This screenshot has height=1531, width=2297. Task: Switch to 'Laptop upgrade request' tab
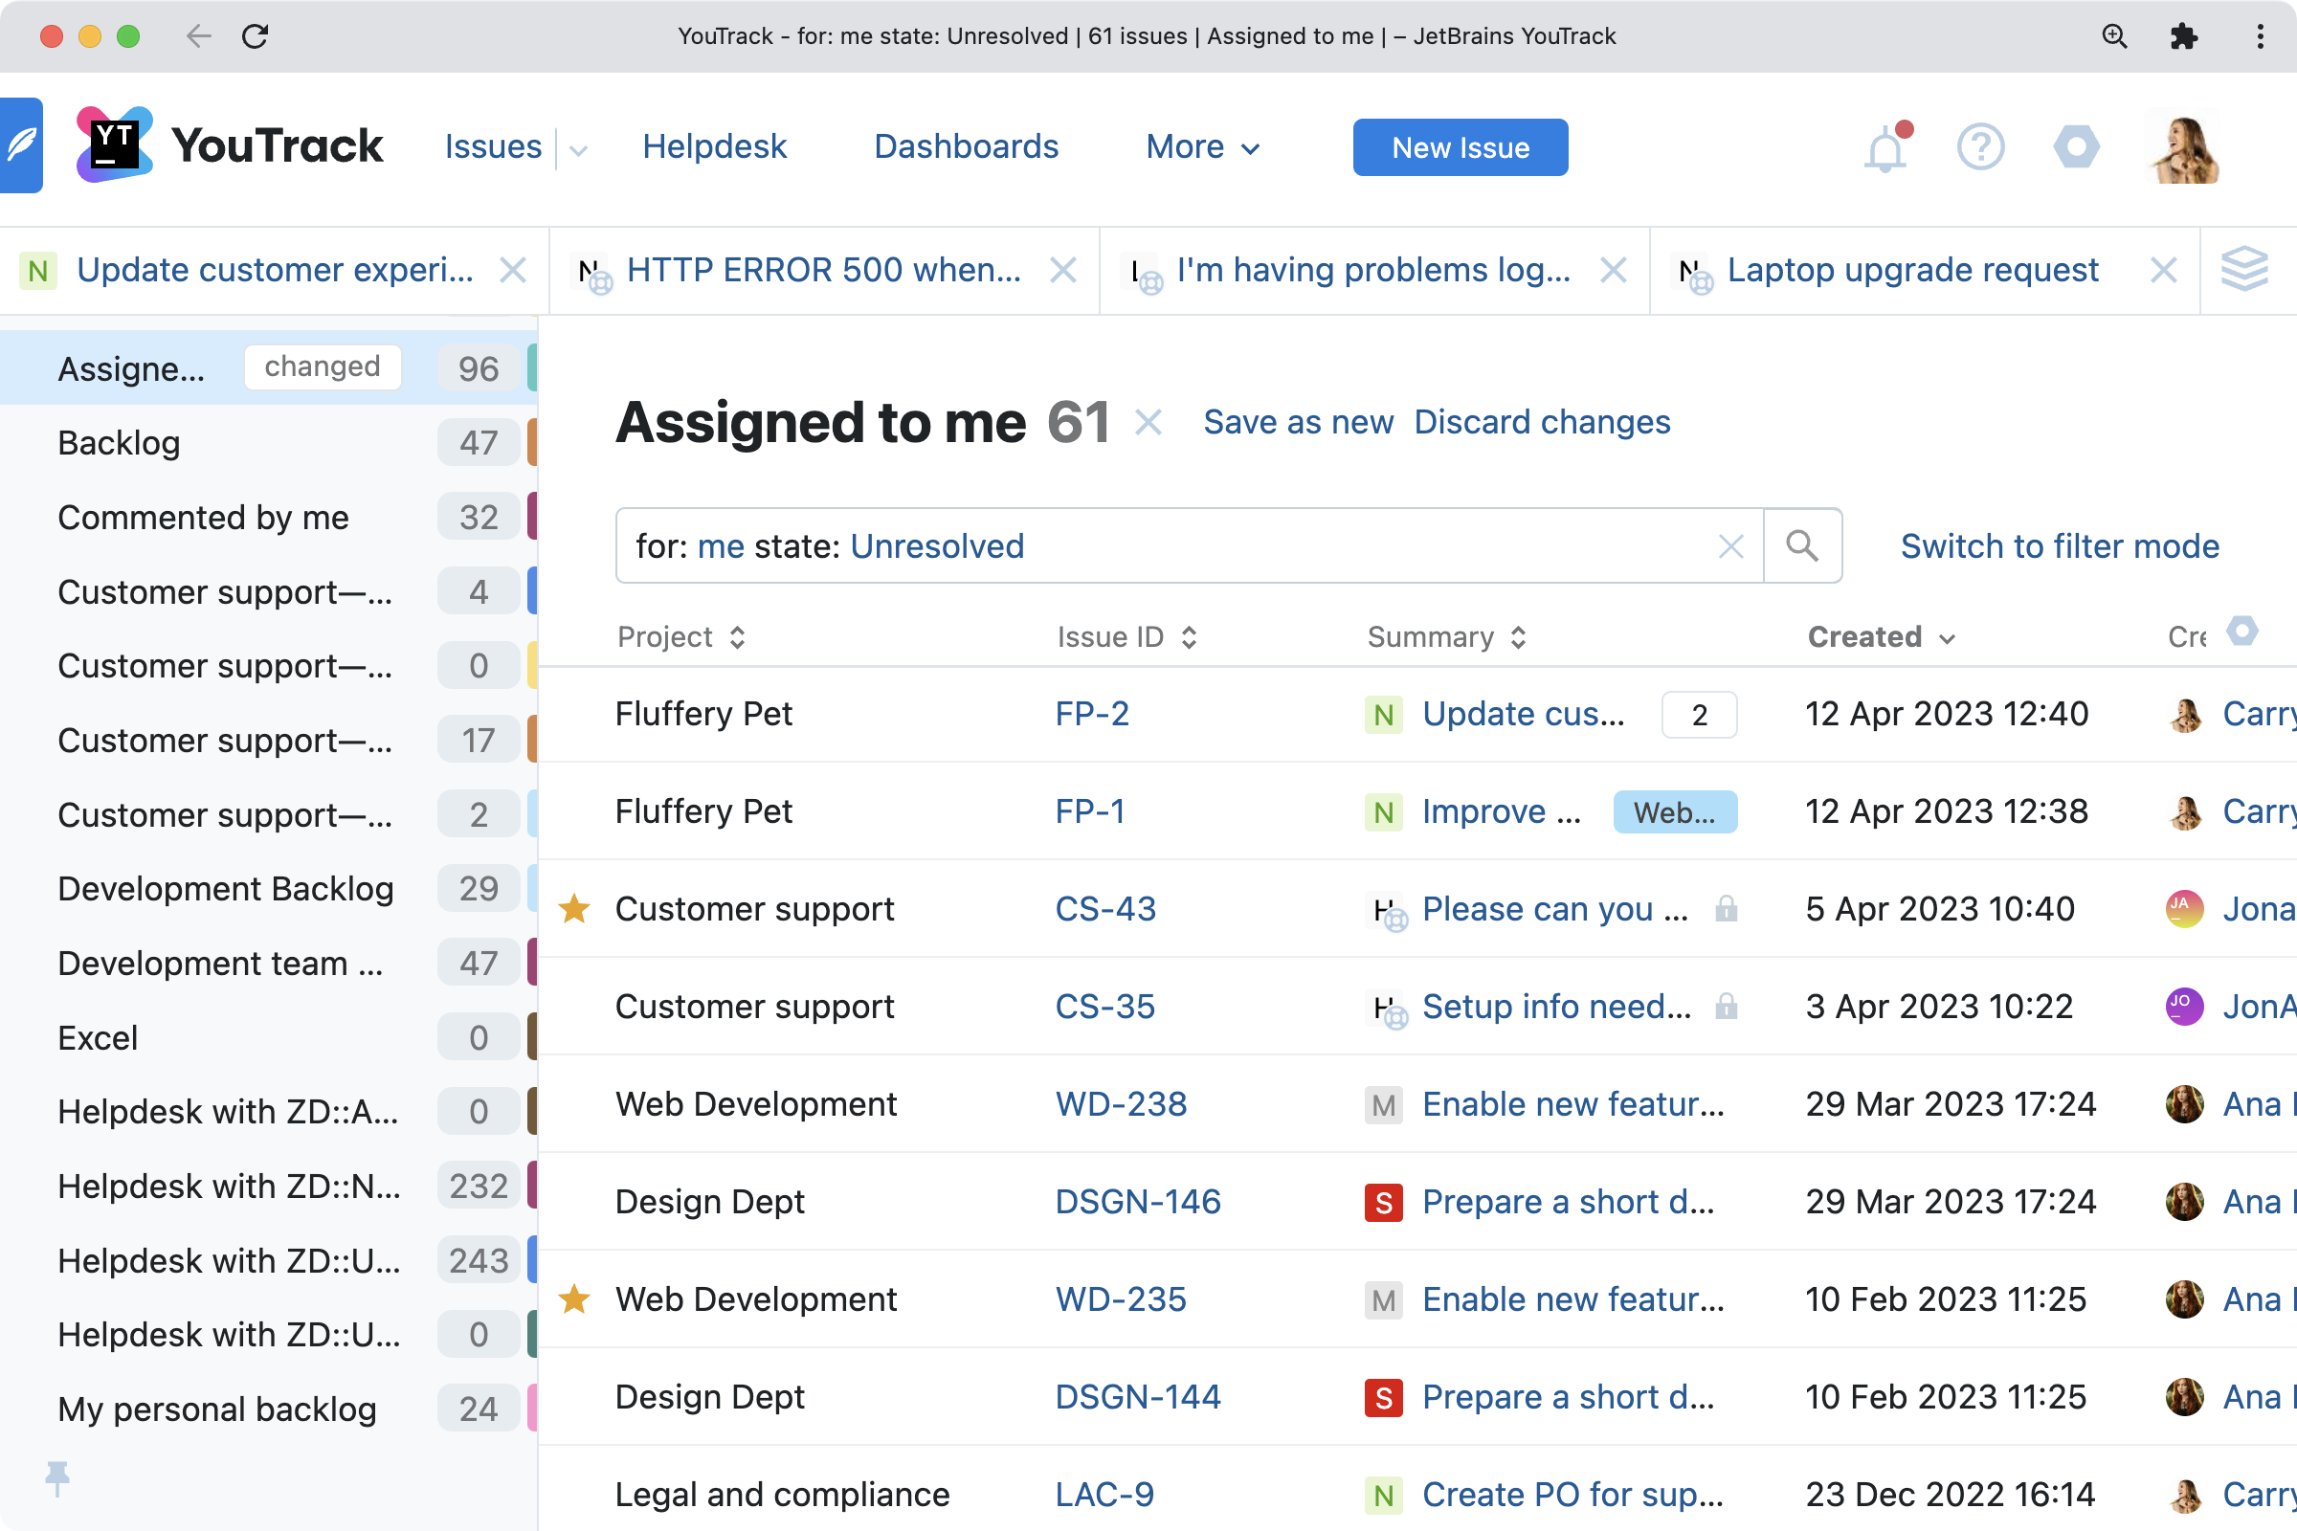click(1911, 270)
